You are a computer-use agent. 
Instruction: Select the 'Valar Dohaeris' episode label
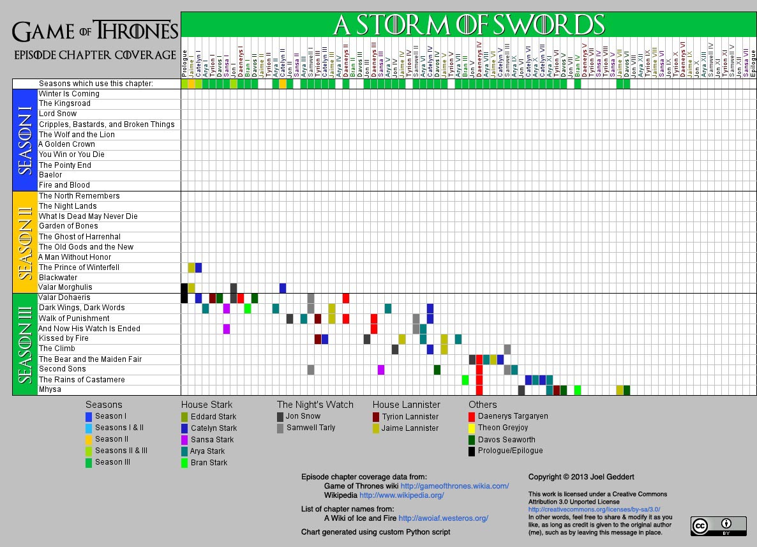(x=64, y=297)
